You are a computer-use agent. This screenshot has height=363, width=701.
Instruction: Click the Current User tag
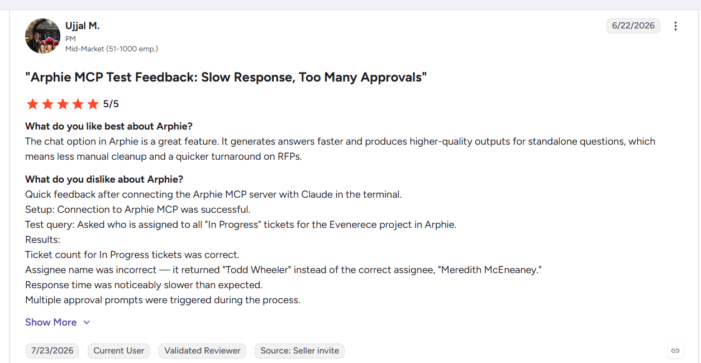[119, 351]
